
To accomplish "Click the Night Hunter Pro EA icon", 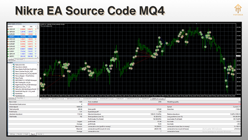I will click(14, 85).
